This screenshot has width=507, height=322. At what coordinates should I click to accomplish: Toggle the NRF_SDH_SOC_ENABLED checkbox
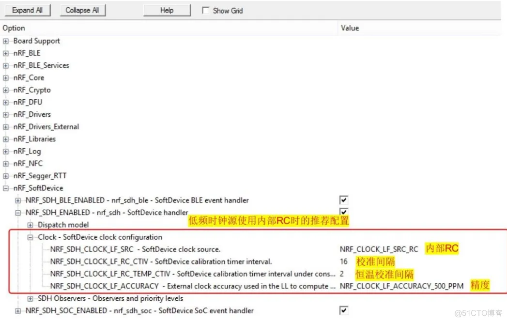tap(344, 311)
